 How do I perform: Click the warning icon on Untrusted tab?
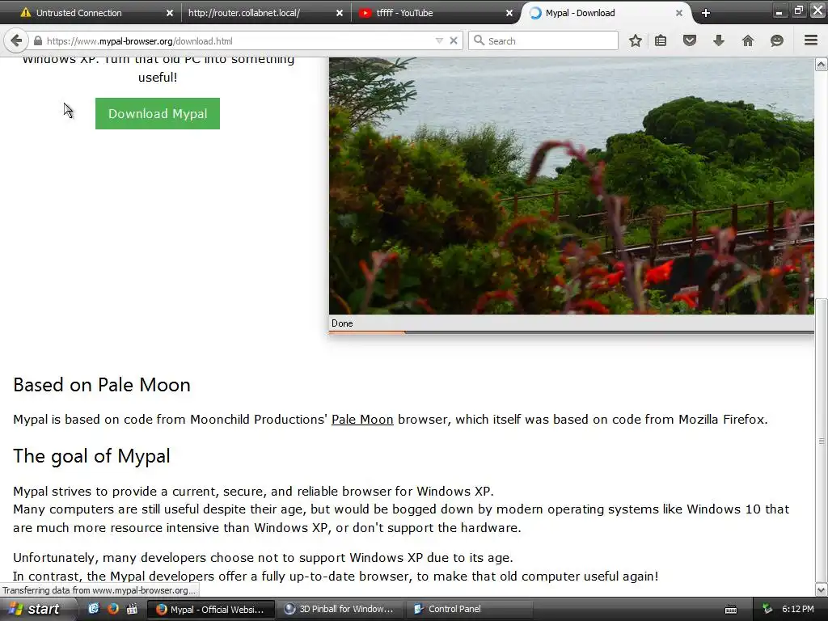click(x=25, y=13)
